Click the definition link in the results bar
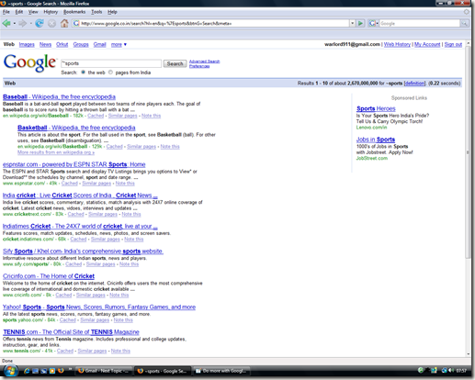475x380 pixels. point(414,84)
